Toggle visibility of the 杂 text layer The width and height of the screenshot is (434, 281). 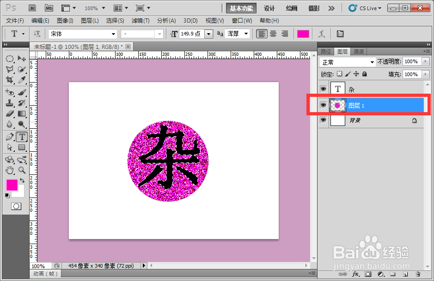tap(323, 88)
